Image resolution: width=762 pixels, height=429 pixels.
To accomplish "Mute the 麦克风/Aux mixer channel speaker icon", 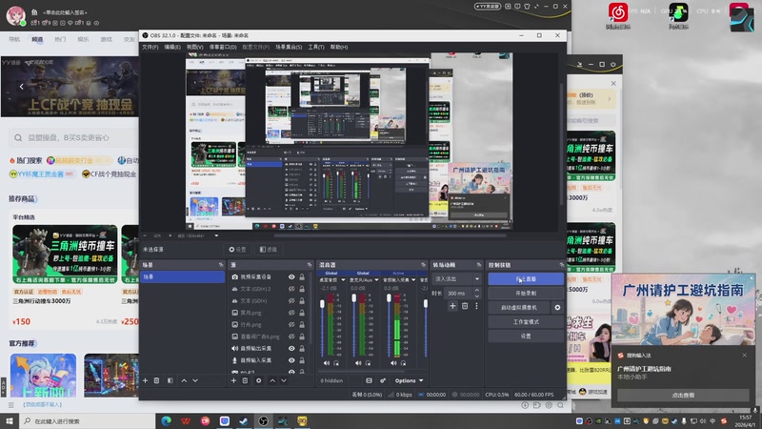I will pyautogui.click(x=358, y=363).
